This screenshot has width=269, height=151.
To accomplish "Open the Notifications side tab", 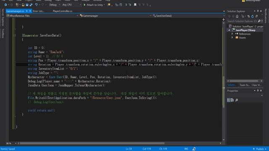I will 266,16.
